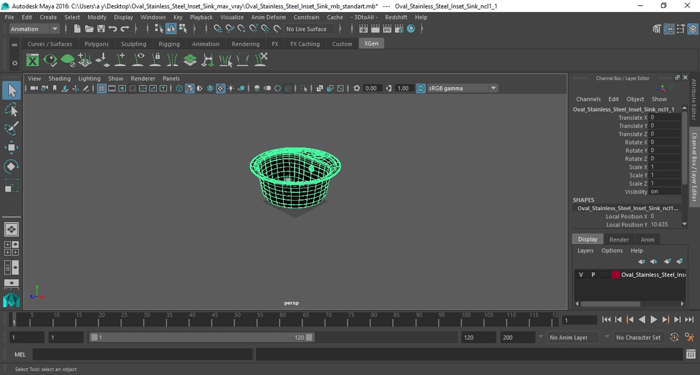
Task: Go to start of playback range
Action: (606, 320)
